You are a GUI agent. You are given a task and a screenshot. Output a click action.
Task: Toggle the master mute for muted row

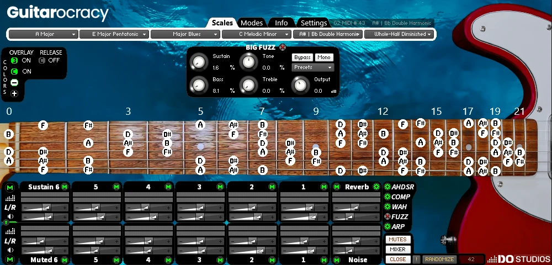coord(9,259)
